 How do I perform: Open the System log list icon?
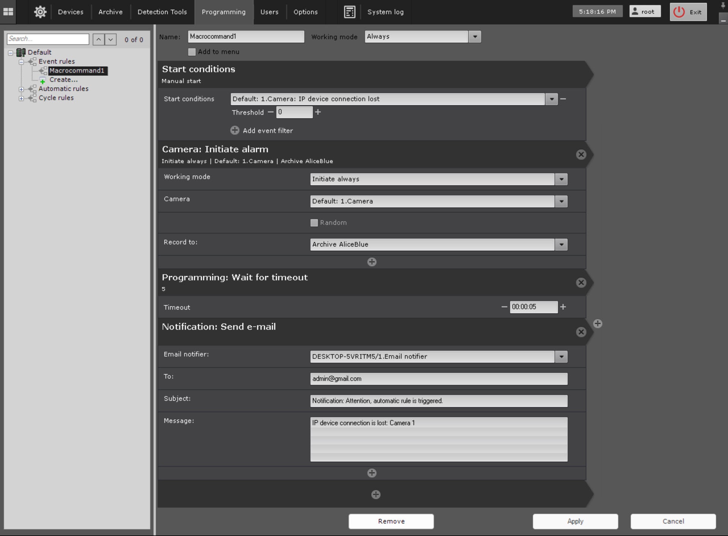(x=350, y=12)
